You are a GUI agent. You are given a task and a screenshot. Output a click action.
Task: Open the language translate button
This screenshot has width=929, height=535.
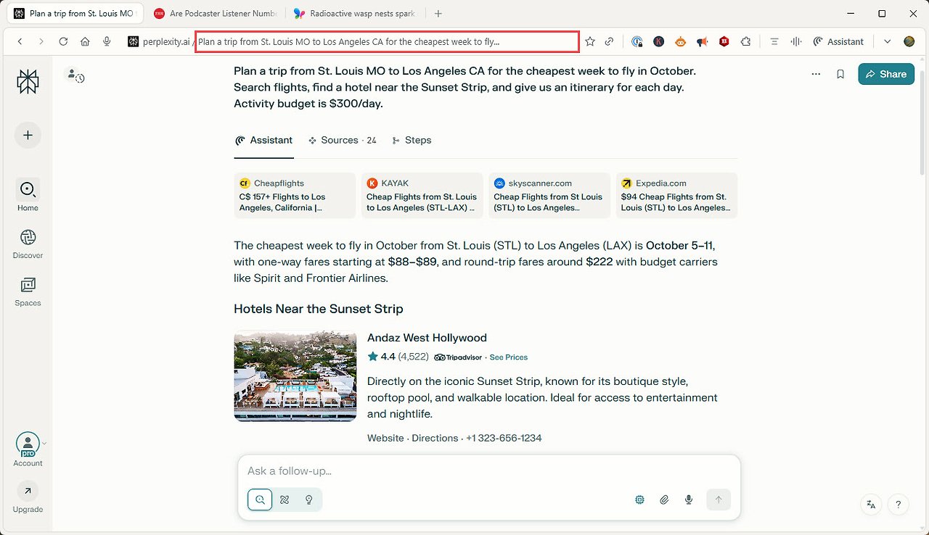(871, 505)
